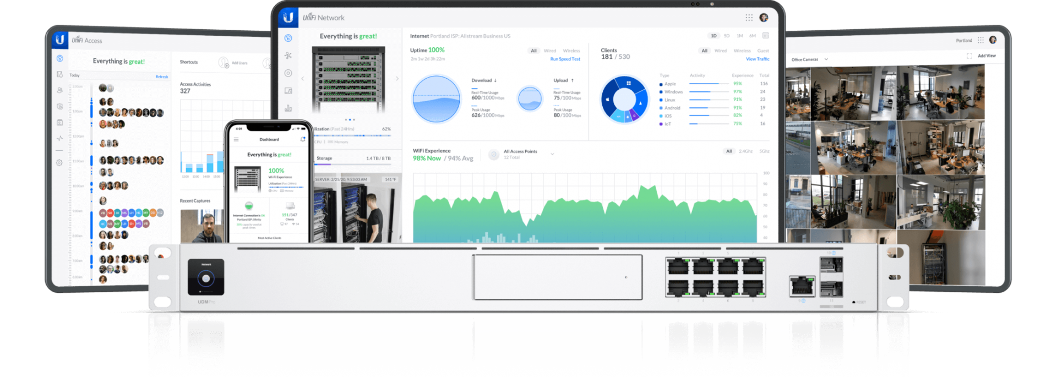1057x377 pixels.
Task: Open the user avatar in the cameras window
Action: (993, 40)
